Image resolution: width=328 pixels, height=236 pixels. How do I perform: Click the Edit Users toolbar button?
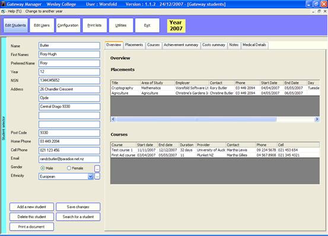pos(42,25)
